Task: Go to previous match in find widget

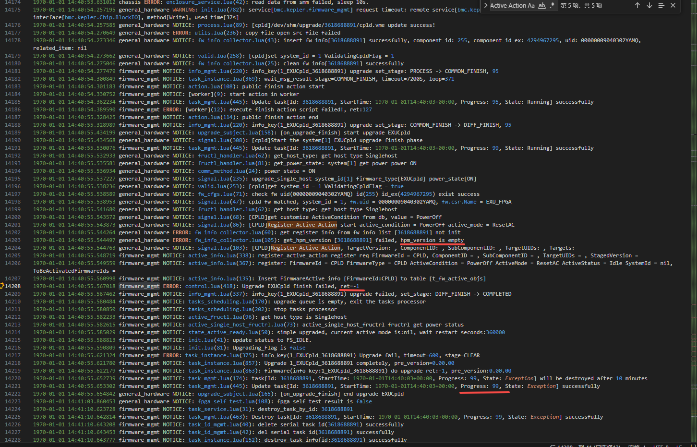Action: point(637,5)
